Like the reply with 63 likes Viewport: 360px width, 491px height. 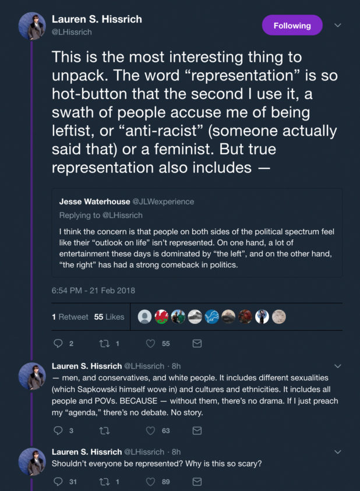pyautogui.click(x=151, y=430)
